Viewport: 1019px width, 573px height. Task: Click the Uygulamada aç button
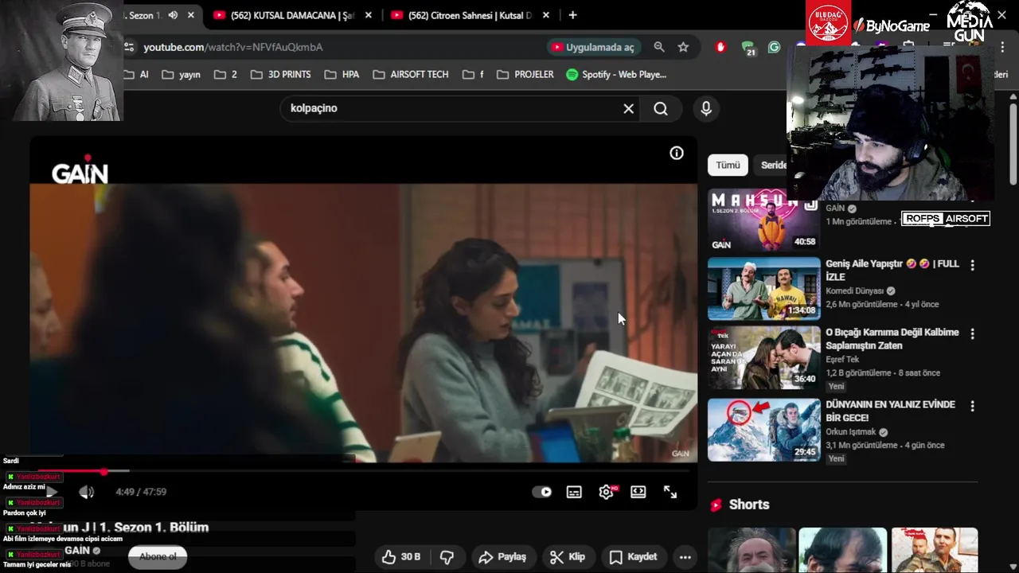click(593, 47)
